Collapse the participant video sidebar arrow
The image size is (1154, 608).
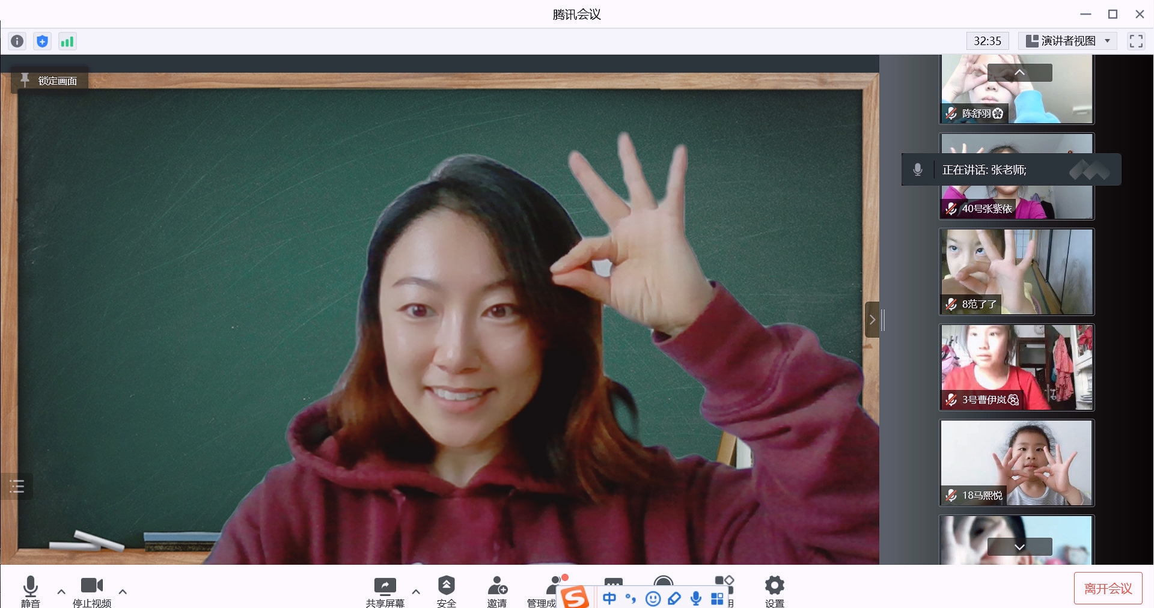click(x=872, y=320)
